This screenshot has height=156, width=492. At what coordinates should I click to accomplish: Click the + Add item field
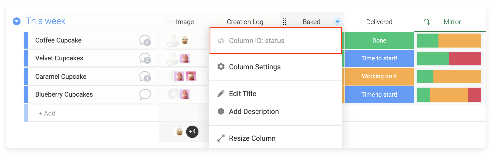pos(94,113)
